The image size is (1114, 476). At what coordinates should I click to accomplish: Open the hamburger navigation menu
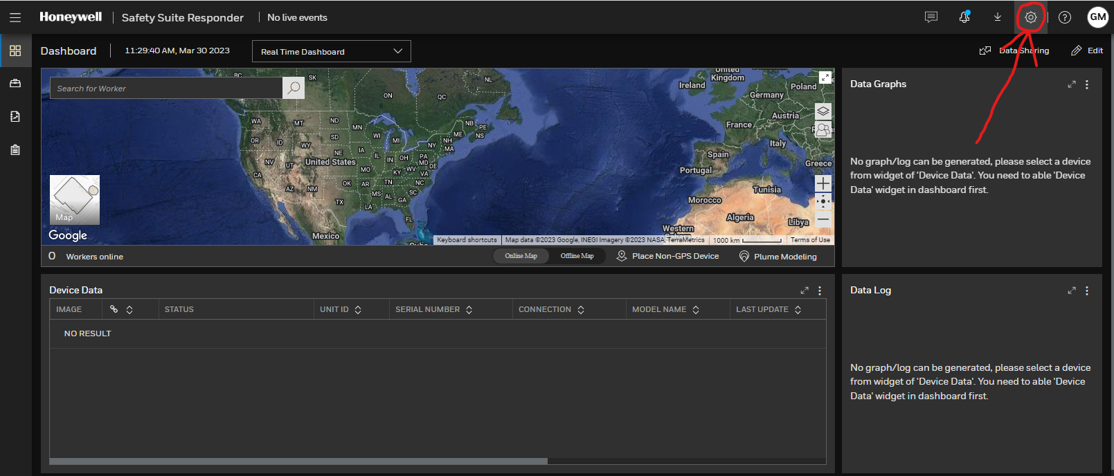pyautogui.click(x=15, y=17)
